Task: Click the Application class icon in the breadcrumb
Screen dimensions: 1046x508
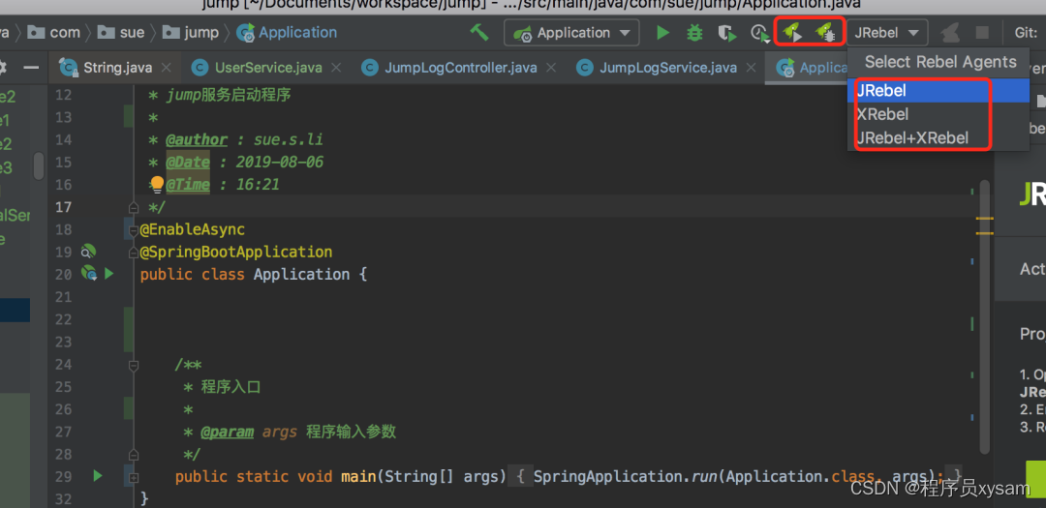Action: tap(245, 32)
